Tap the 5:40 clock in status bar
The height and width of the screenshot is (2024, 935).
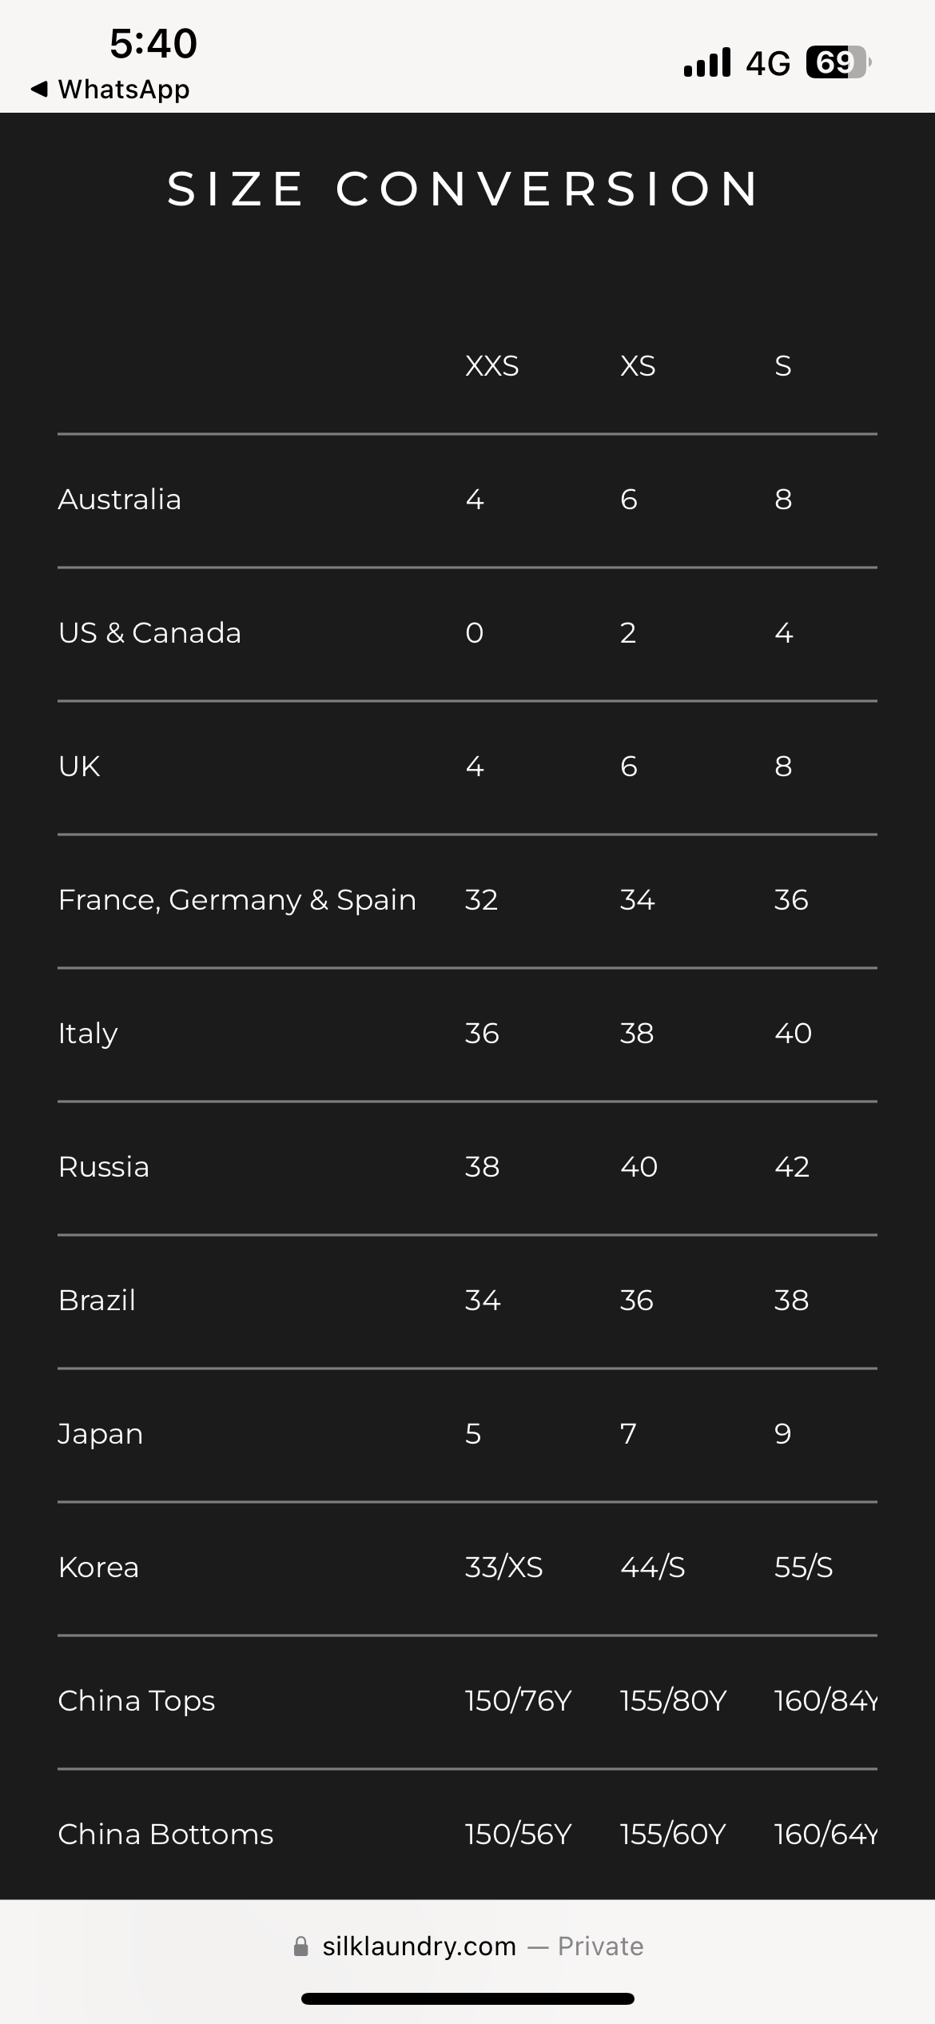click(153, 43)
